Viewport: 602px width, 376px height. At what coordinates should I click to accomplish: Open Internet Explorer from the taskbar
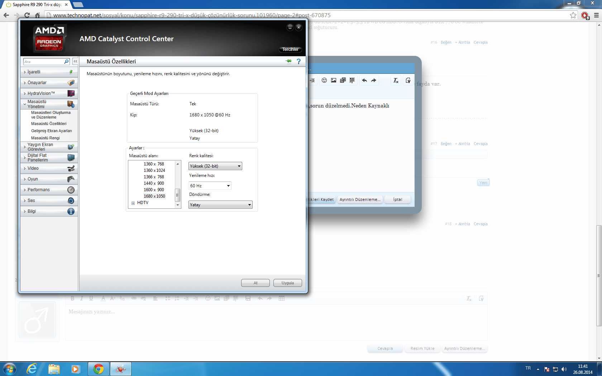(32, 368)
